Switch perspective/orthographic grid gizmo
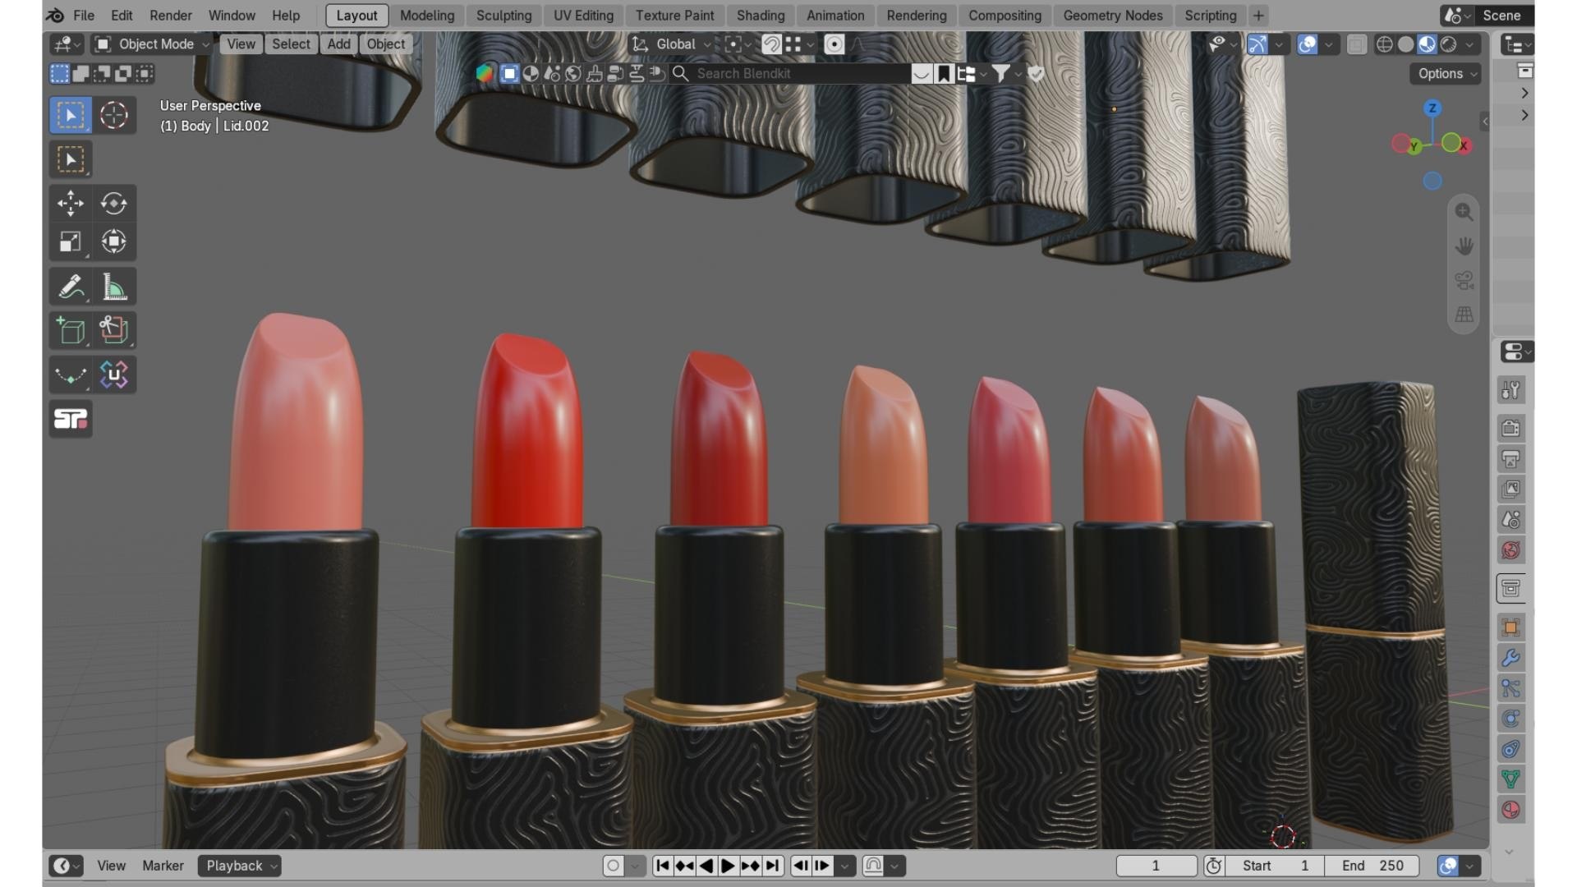1577x887 pixels. tap(1464, 315)
